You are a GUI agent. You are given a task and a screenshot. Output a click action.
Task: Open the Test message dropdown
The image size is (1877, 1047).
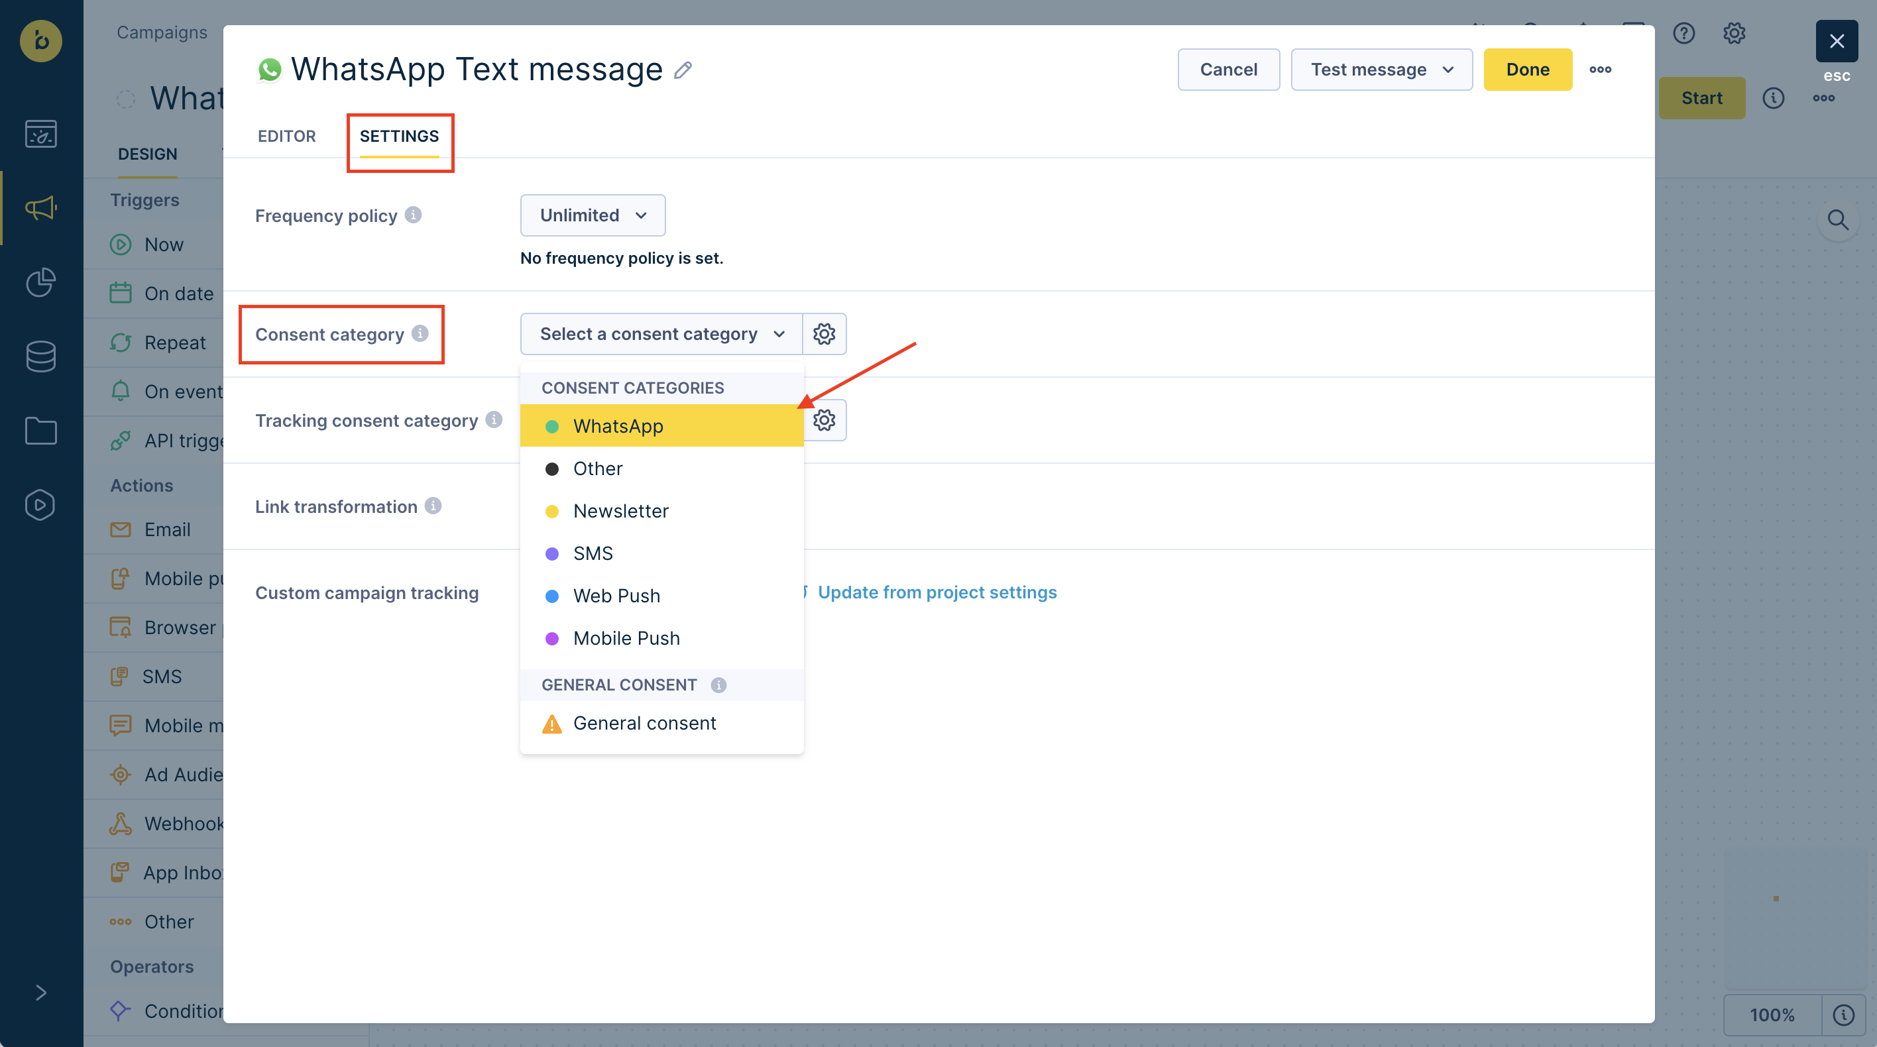[1381, 70]
